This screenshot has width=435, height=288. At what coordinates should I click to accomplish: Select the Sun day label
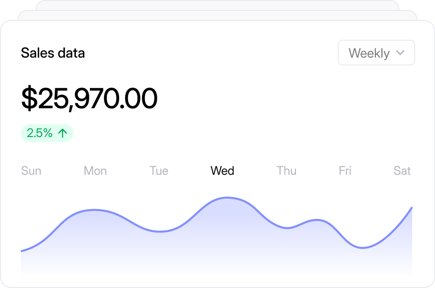(x=31, y=171)
